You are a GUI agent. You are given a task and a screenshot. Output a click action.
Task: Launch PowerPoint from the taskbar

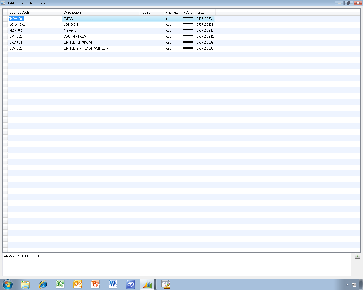pyautogui.click(x=95, y=284)
